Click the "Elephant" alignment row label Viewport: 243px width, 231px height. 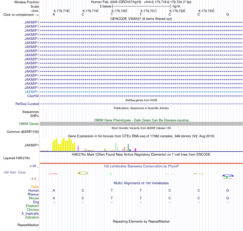click(x=32, y=206)
